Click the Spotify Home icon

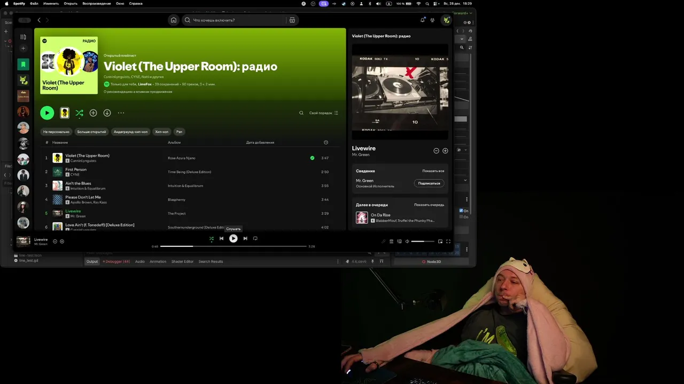point(173,20)
